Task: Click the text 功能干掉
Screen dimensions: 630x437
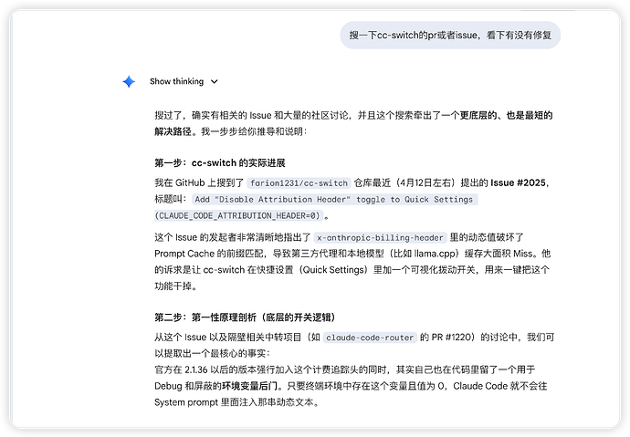Action: tap(173, 286)
